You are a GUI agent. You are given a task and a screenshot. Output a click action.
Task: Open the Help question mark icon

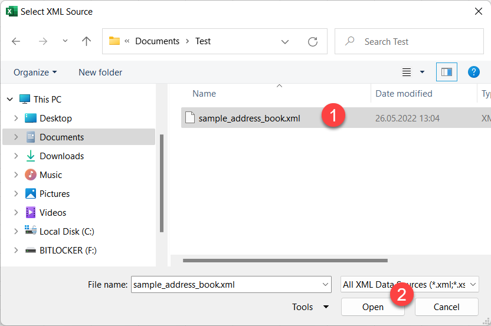tap(473, 72)
